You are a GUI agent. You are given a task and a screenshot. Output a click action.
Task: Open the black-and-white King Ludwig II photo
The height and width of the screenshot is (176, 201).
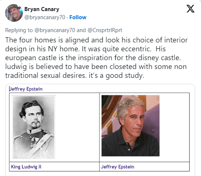(34, 127)
